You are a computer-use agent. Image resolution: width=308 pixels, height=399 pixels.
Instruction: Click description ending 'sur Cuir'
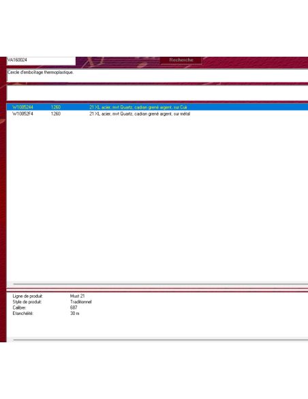(138, 107)
